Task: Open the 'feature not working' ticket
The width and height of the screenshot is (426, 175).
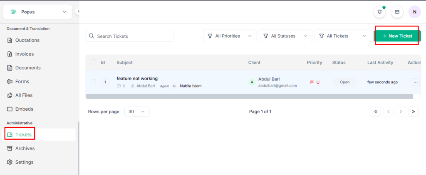Action: pyautogui.click(x=137, y=78)
